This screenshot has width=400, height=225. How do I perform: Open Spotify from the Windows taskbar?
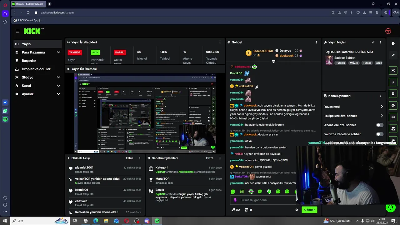click(x=157, y=221)
